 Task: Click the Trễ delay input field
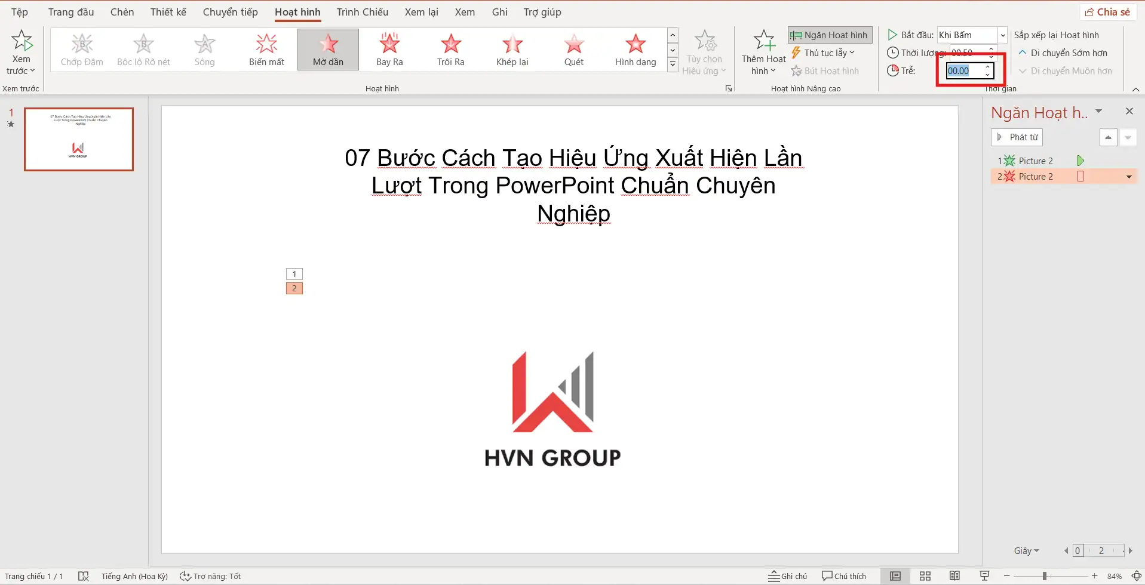964,71
